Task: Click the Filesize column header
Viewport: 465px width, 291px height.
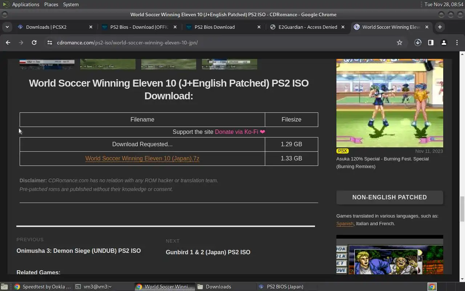Action: (x=291, y=119)
